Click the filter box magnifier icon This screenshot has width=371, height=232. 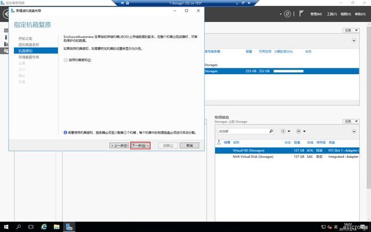[x=271, y=131]
